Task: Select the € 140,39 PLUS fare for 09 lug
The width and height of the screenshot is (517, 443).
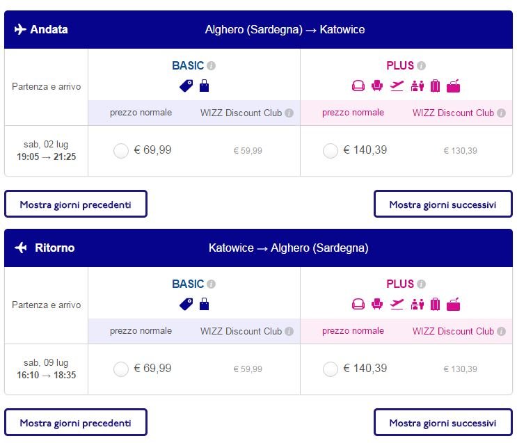Action: (331, 369)
